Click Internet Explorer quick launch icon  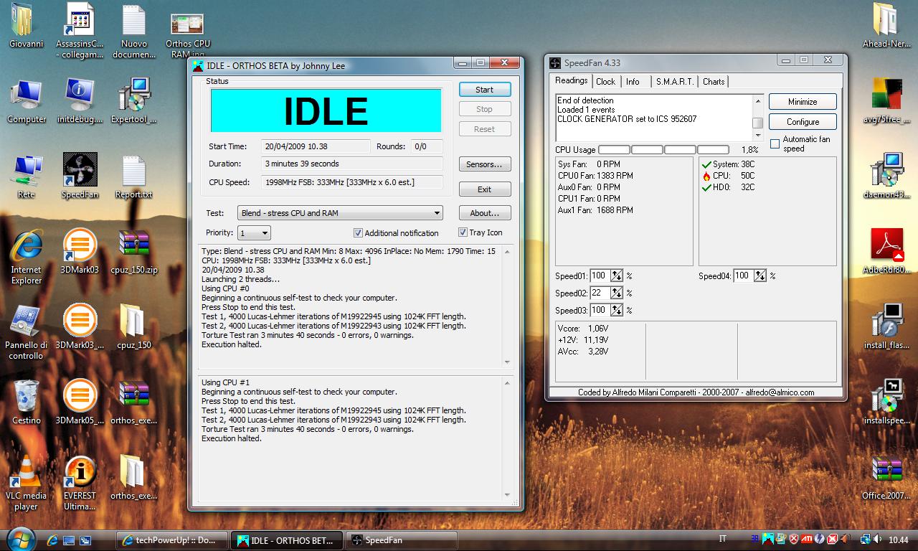[52, 540]
